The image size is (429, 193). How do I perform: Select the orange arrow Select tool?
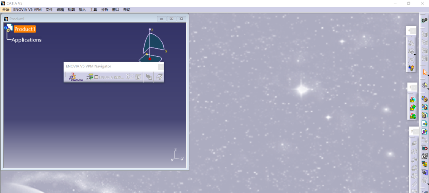click(x=424, y=73)
